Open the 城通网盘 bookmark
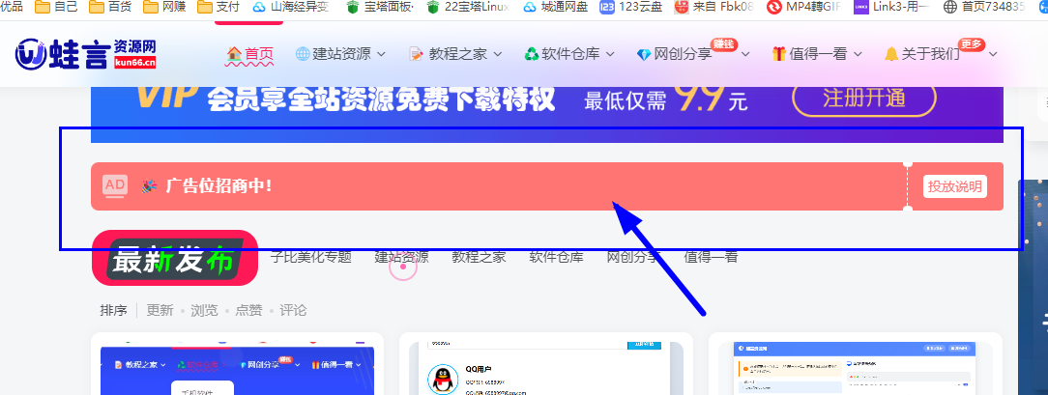Viewport: 1048px width, 395px height. point(556,8)
